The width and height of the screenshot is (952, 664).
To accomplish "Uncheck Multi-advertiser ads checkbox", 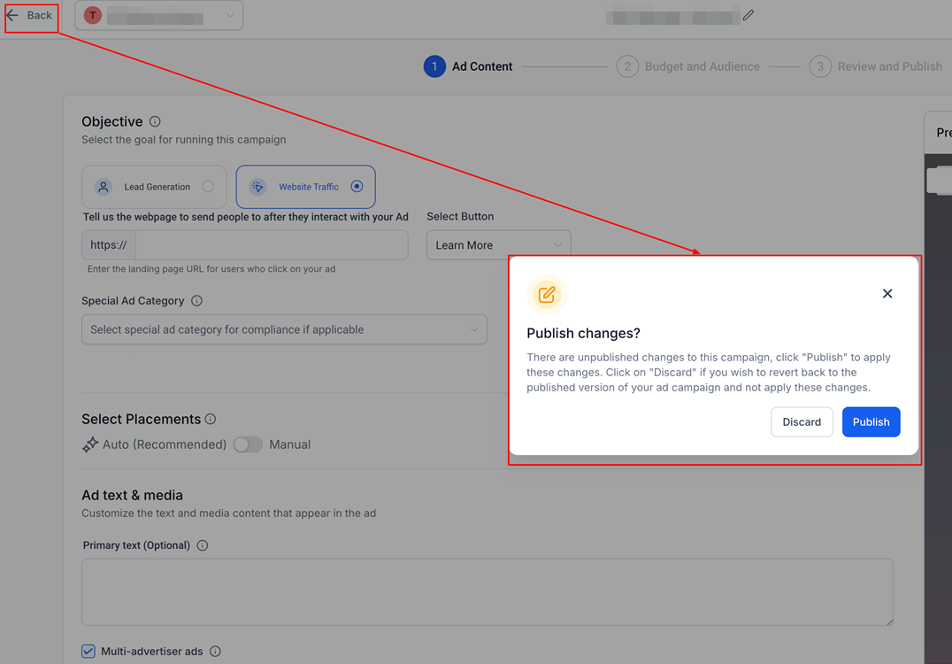I will (88, 652).
